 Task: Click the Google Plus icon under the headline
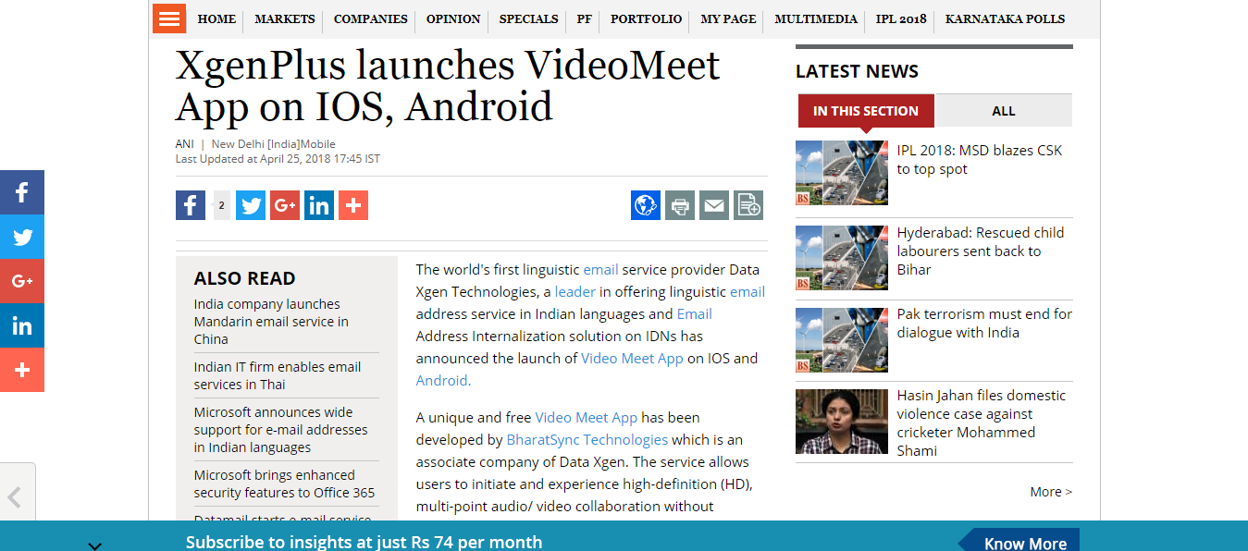point(285,205)
